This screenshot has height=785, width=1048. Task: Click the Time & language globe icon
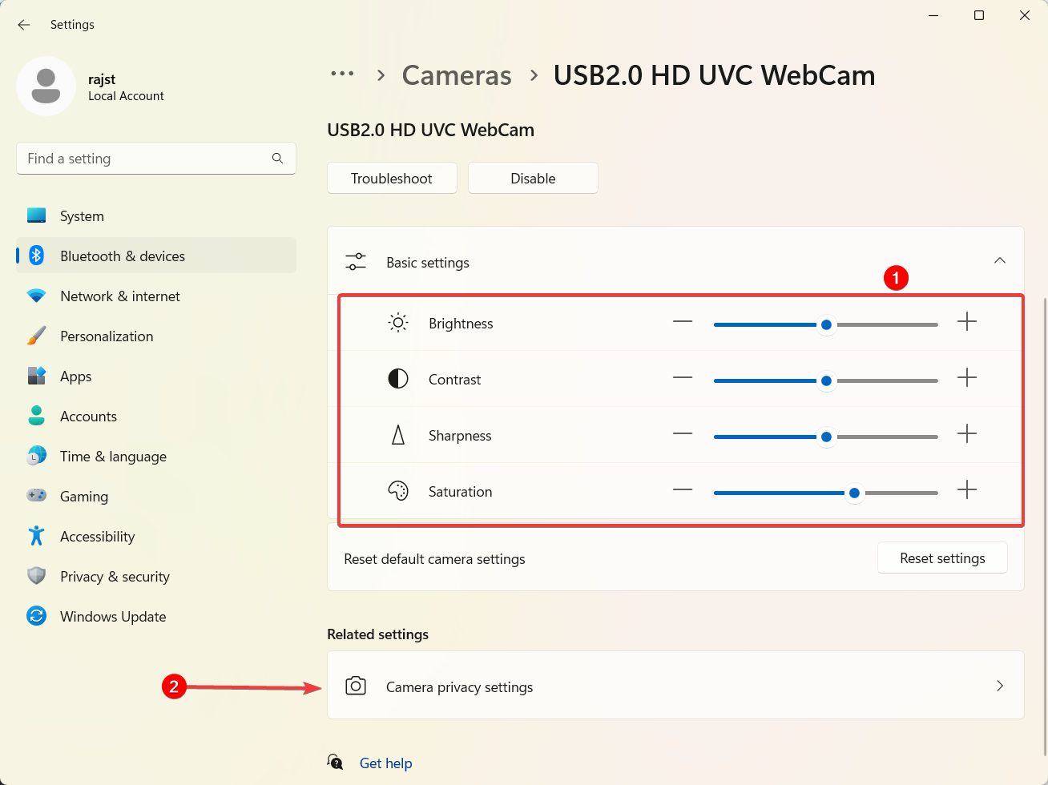click(36, 456)
